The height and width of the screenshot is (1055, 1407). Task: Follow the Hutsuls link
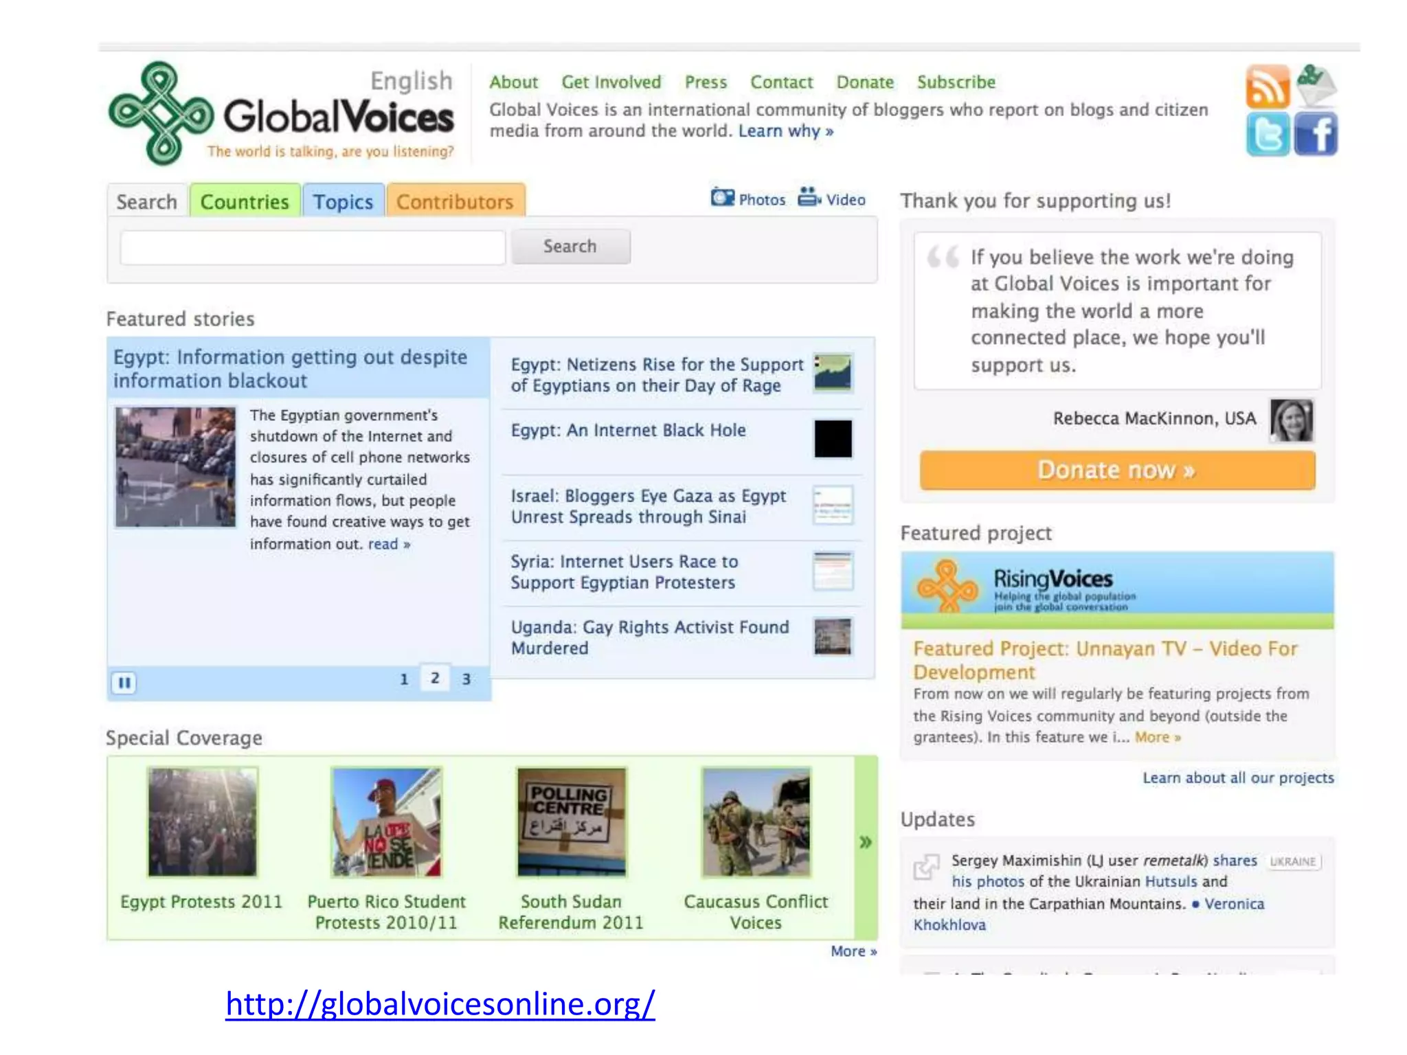1171,882
